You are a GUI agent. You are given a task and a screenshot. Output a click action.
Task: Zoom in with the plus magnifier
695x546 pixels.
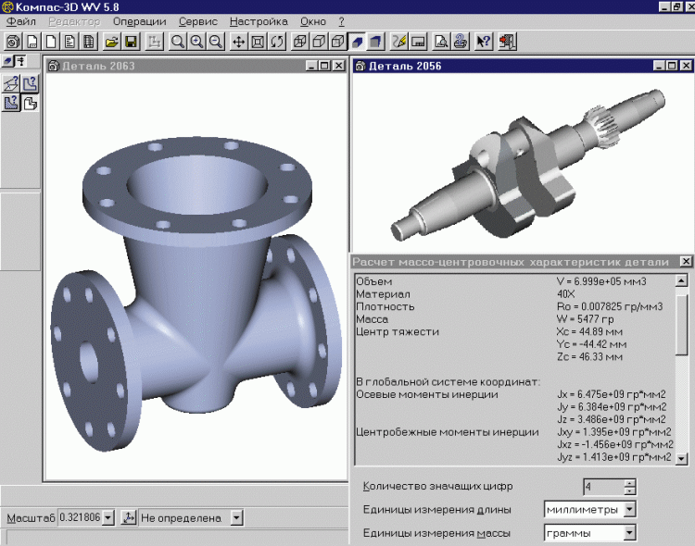point(196,42)
